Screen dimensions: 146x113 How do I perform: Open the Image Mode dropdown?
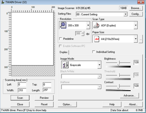click(x=99, y=65)
